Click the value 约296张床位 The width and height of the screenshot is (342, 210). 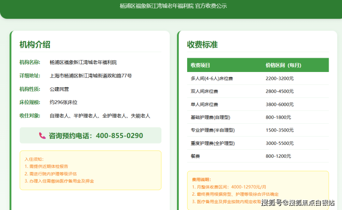(63, 102)
